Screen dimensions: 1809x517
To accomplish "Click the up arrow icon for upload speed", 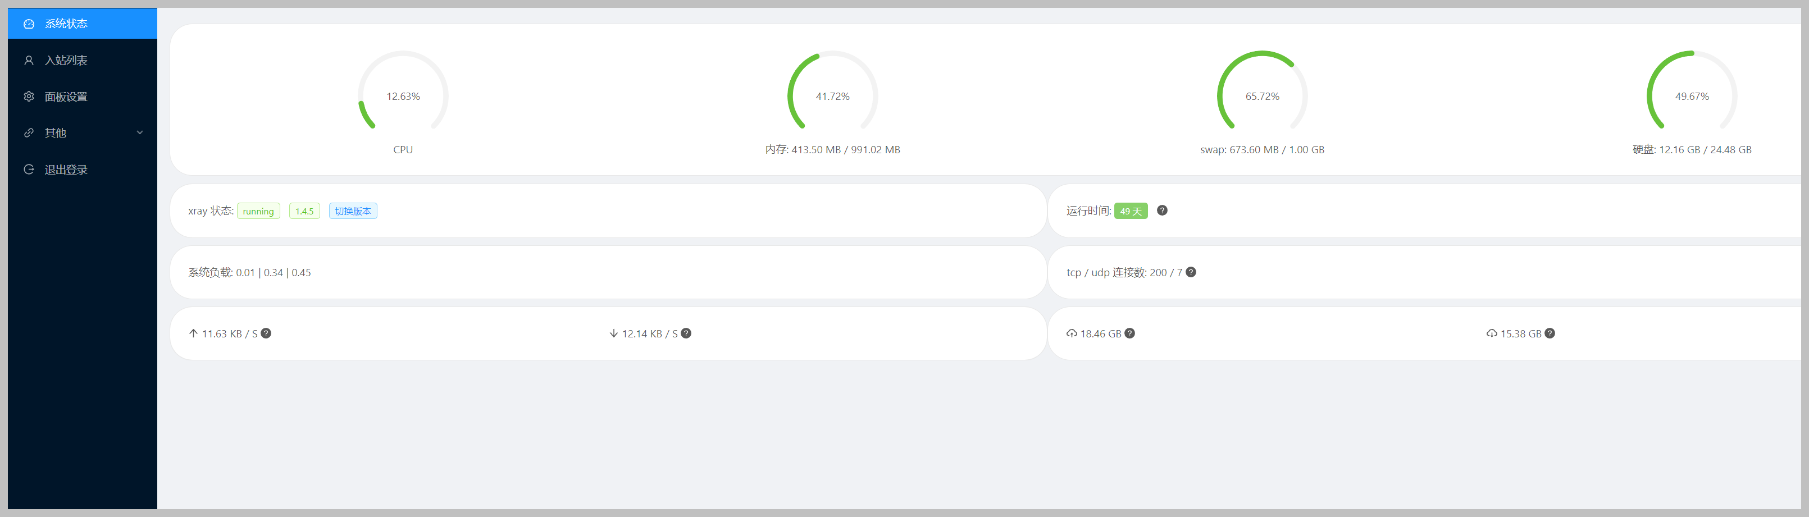I will [193, 333].
